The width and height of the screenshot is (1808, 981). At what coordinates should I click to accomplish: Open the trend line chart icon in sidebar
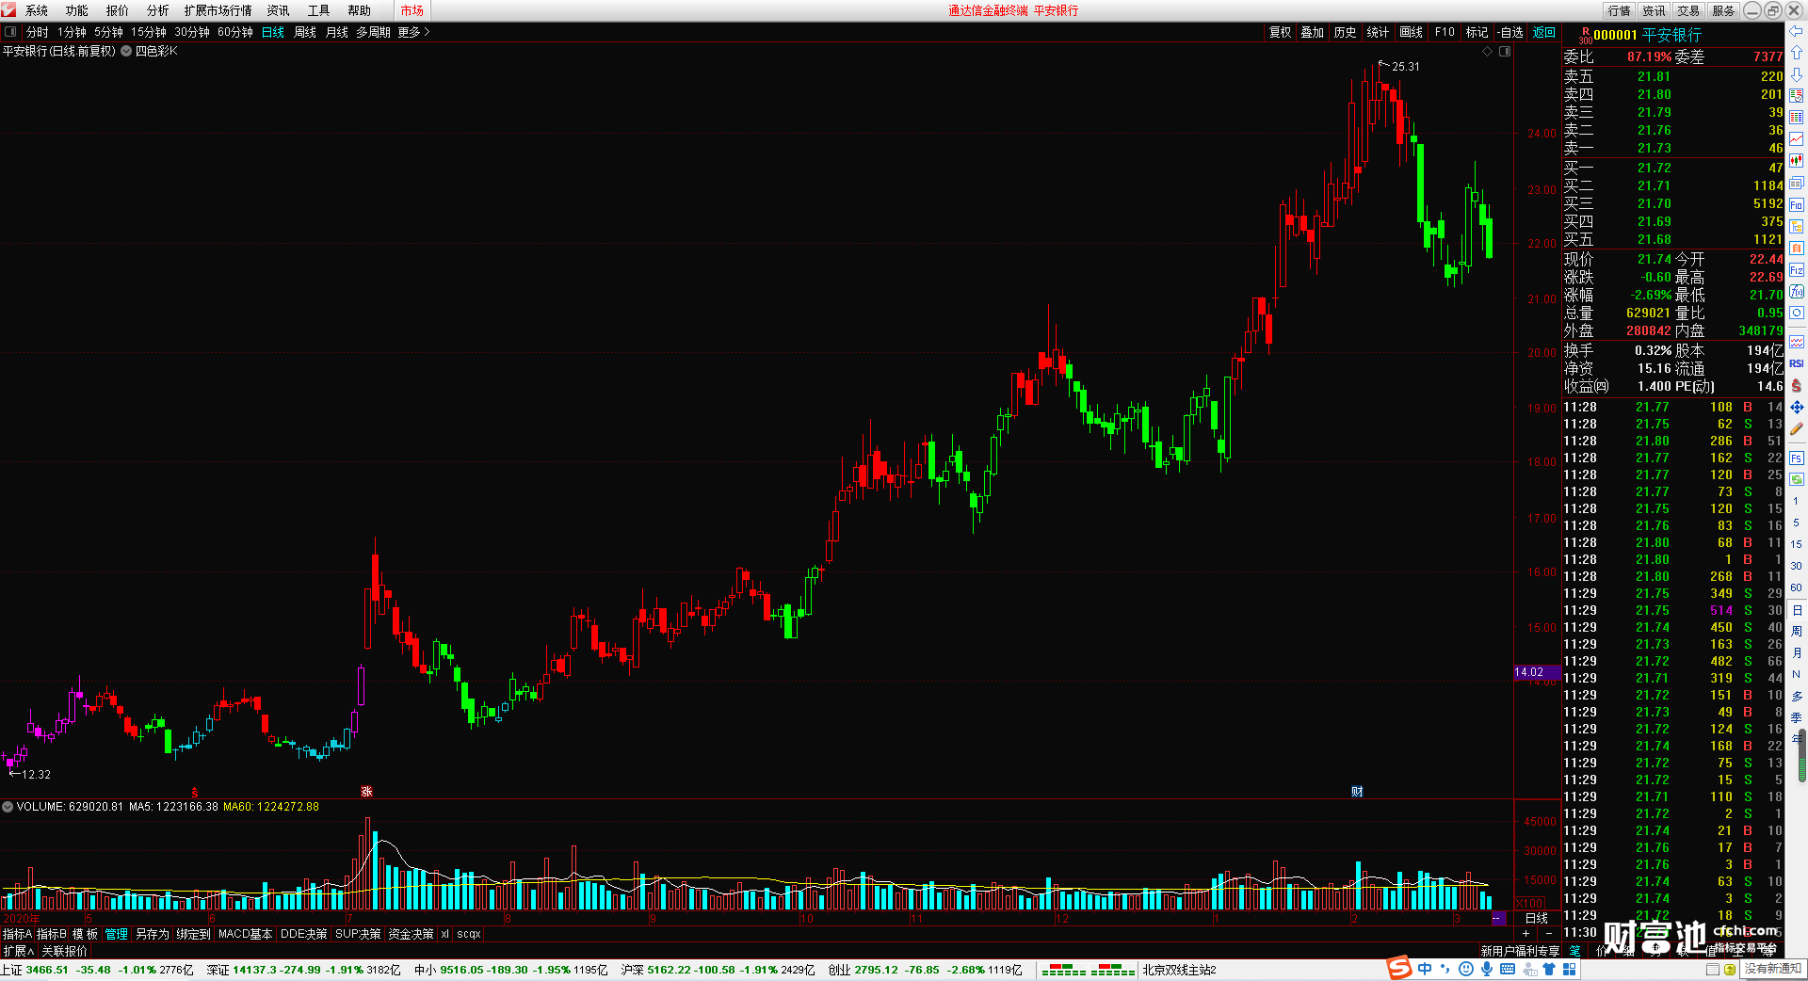coord(1797,139)
